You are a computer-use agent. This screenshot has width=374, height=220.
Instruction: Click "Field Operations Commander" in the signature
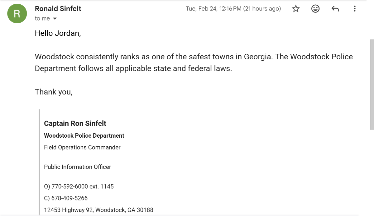click(x=82, y=147)
